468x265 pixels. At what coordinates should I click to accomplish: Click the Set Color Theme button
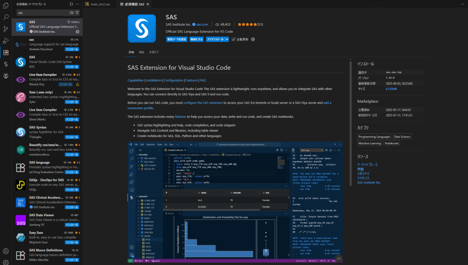click(177, 39)
